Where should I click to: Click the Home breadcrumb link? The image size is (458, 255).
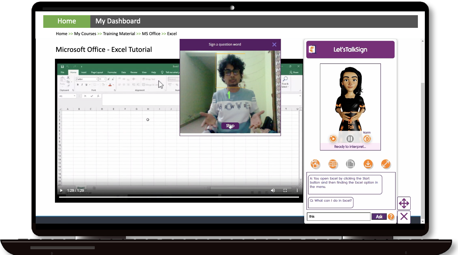coord(62,34)
